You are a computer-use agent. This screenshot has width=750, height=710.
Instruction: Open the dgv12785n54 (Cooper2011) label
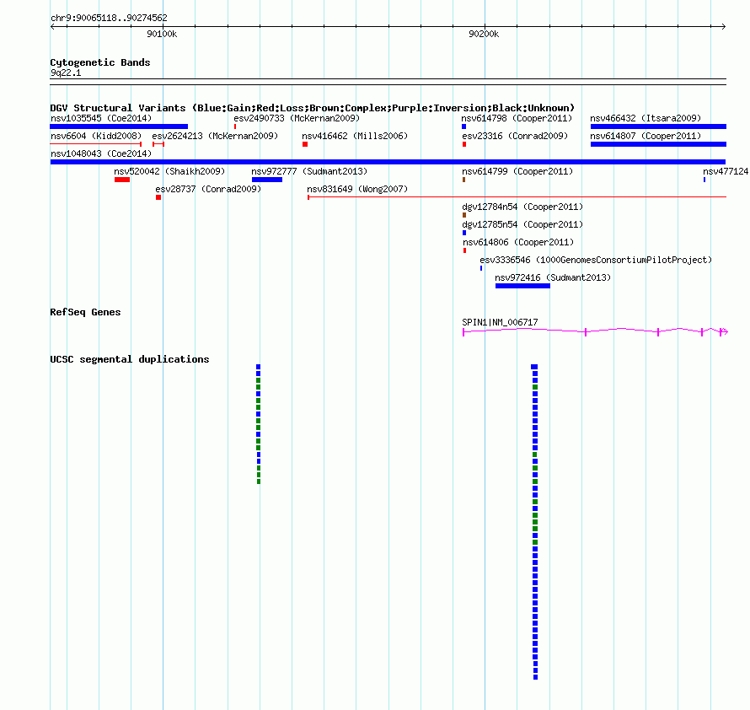(x=522, y=224)
